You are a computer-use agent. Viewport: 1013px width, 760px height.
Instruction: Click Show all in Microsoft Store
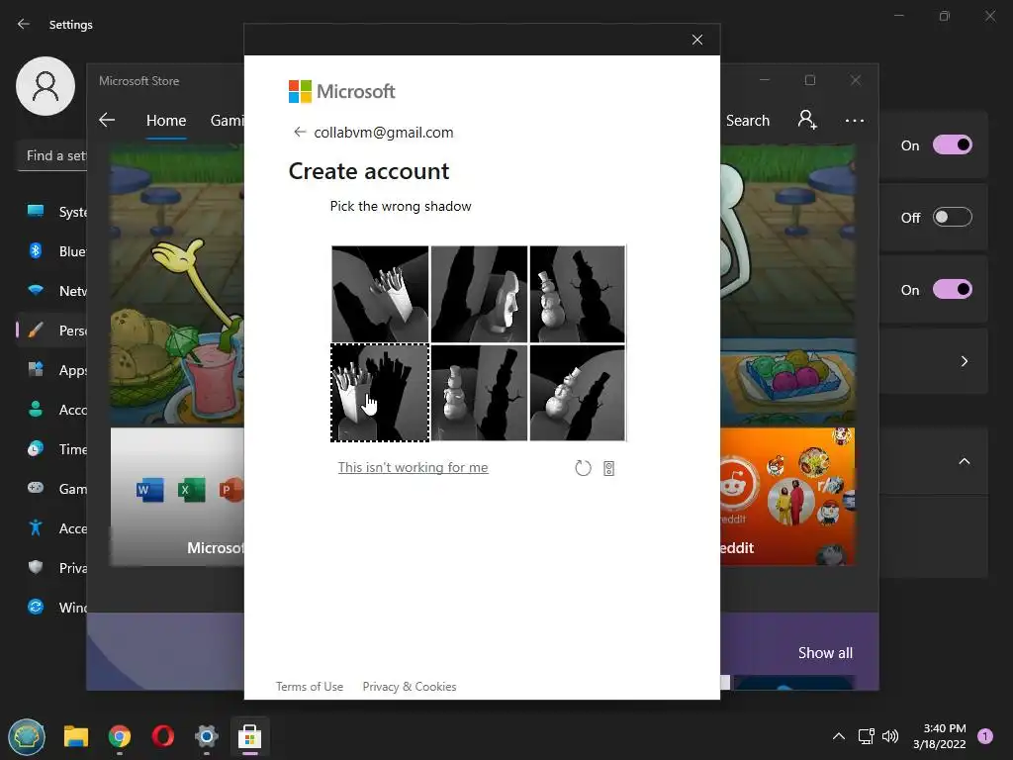825,653
